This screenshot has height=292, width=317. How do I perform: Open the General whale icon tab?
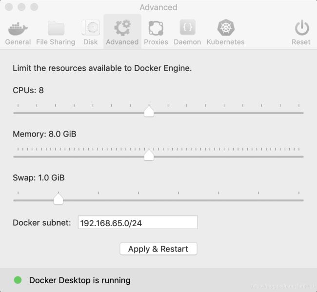(18, 28)
